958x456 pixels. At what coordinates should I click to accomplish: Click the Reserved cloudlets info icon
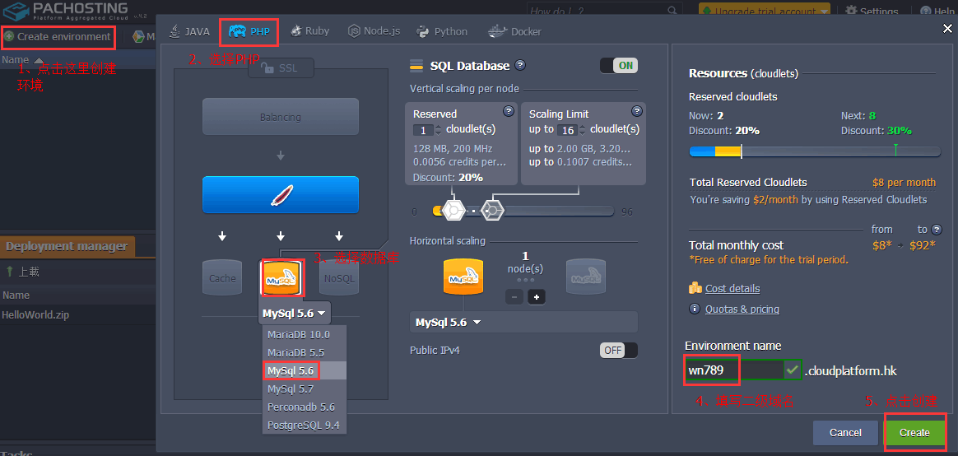[508, 112]
